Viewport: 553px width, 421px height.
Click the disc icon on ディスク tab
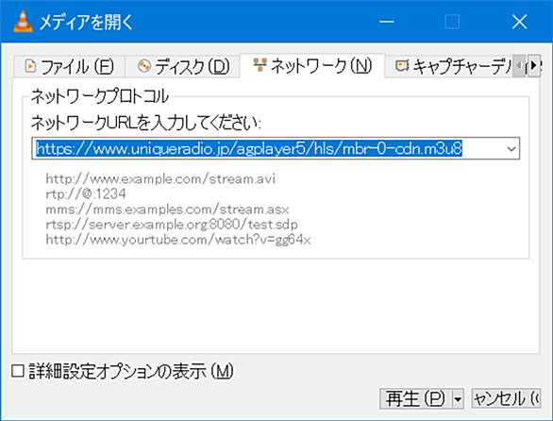143,66
